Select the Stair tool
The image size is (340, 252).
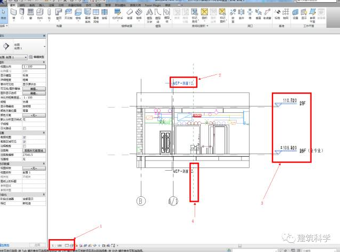[139, 14]
